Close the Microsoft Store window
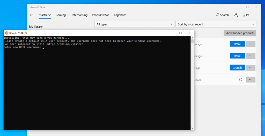This screenshot has width=265, height=136. coord(256,7)
